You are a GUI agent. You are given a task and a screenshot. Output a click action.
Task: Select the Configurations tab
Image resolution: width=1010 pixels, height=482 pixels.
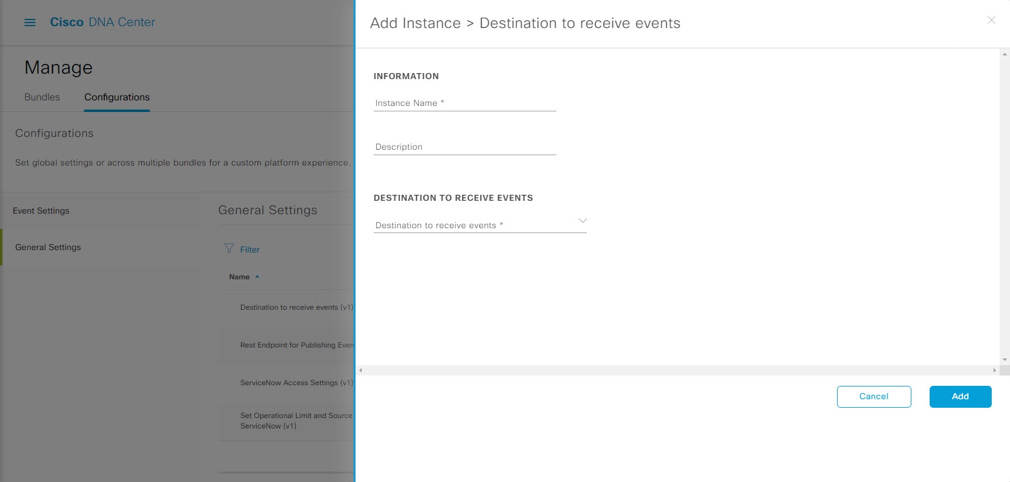point(117,97)
